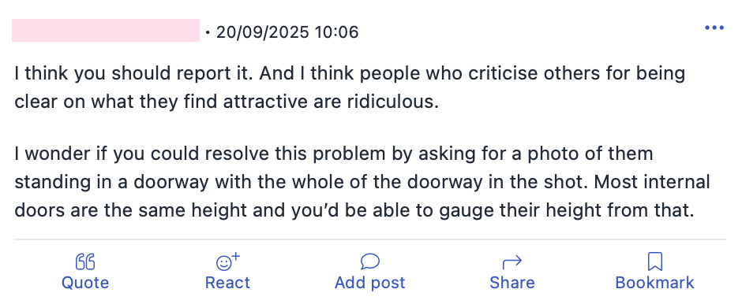Click the 20/09/2025 post date

(262, 32)
